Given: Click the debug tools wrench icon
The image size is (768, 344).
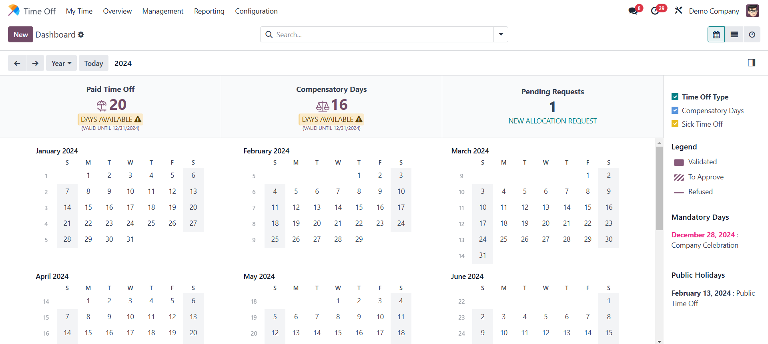Looking at the screenshot, I should (x=678, y=10).
